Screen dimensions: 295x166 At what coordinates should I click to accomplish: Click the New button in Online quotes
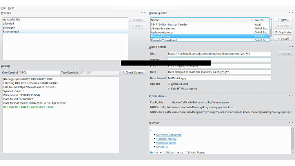click(282, 20)
